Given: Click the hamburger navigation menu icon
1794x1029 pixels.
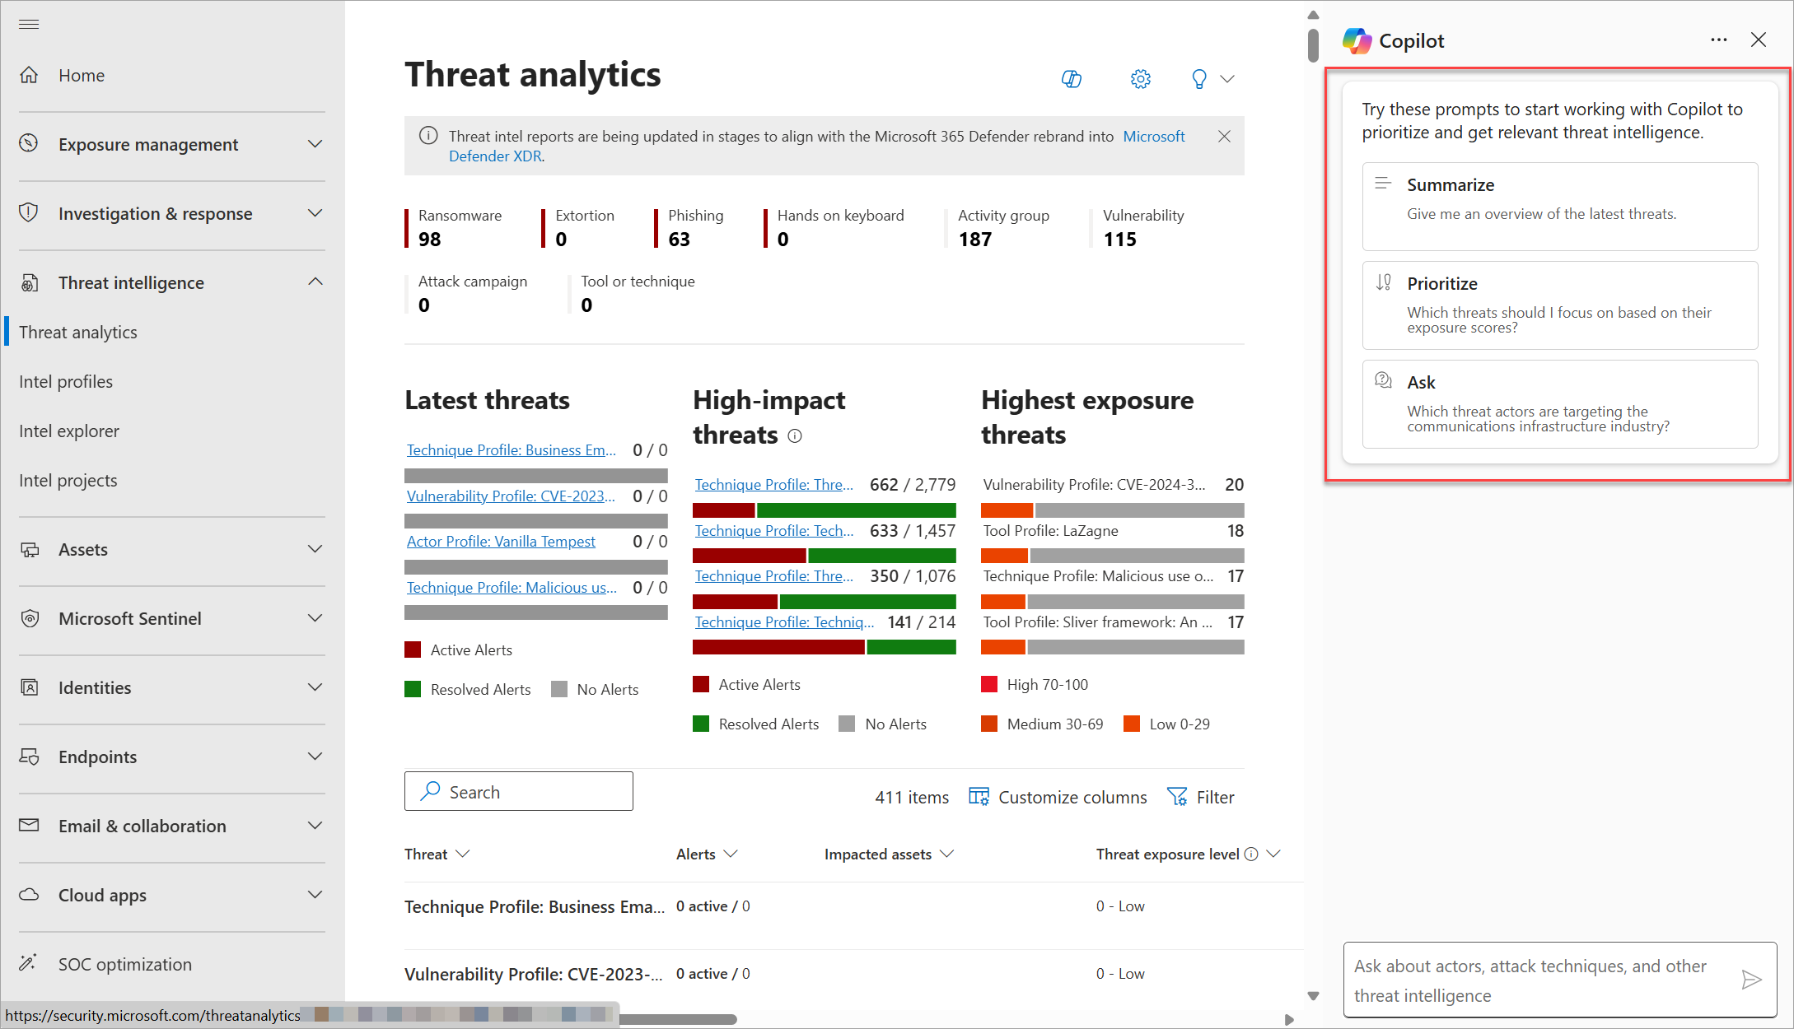Looking at the screenshot, I should click(x=29, y=24).
